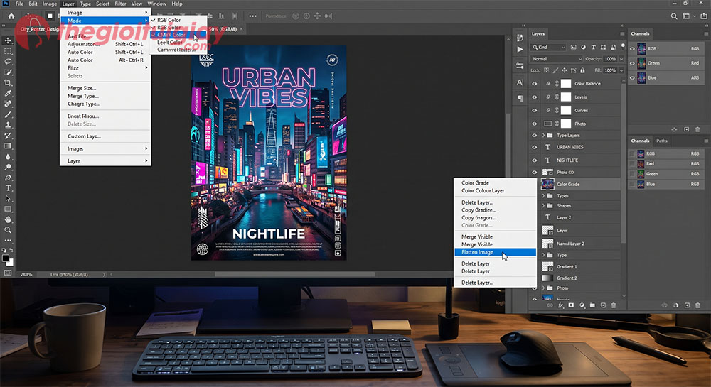Expand the Types layer group
The height and width of the screenshot is (387, 711).
click(x=543, y=196)
